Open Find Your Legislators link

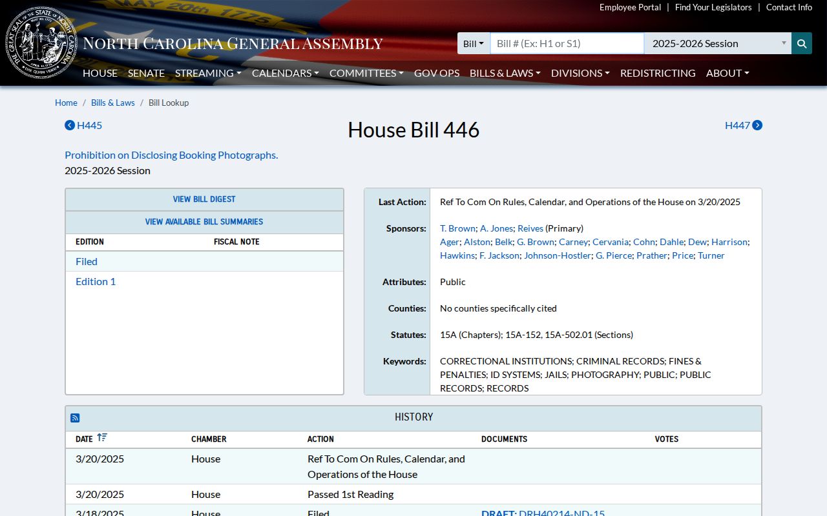click(713, 7)
